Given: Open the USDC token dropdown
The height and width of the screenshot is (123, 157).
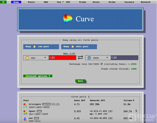Looking at the screenshot, I should pyautogui.click(x=98, y=58).
